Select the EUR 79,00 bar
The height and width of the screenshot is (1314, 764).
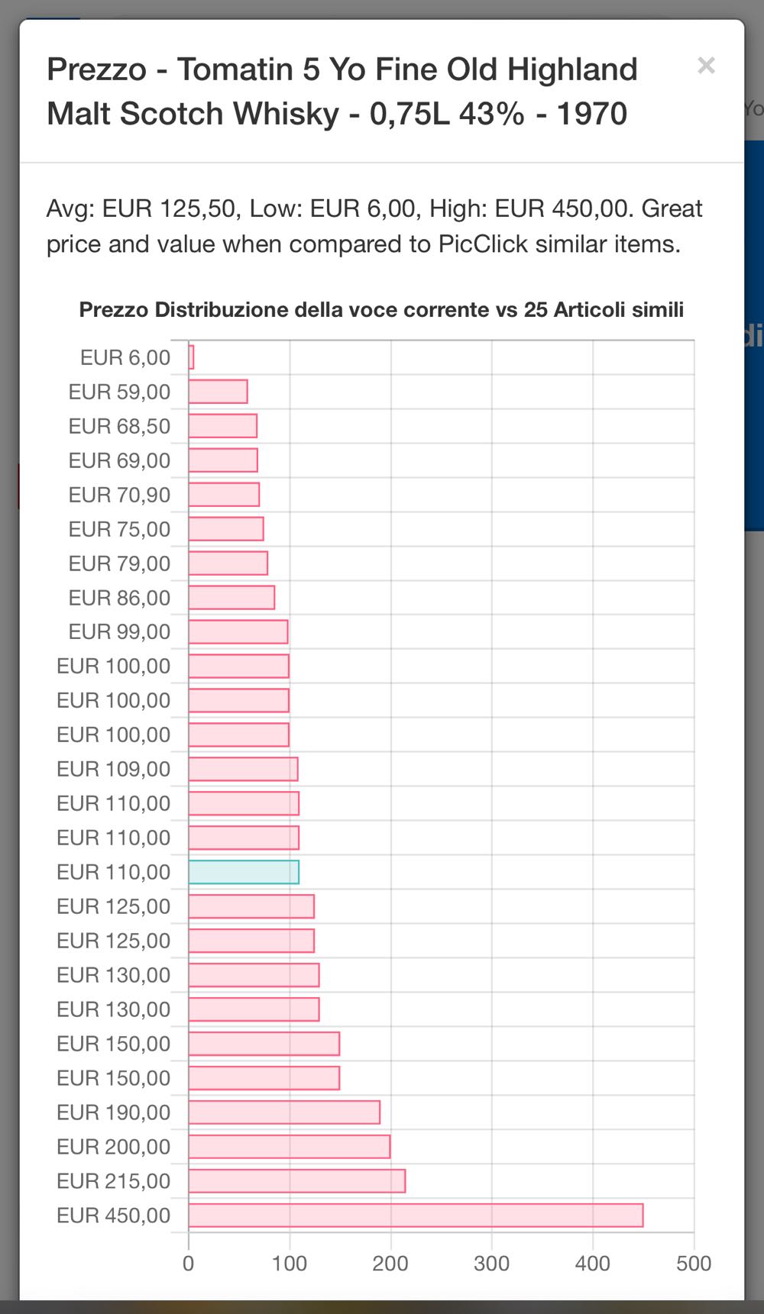pyautogui.click(x=228, y=563)
